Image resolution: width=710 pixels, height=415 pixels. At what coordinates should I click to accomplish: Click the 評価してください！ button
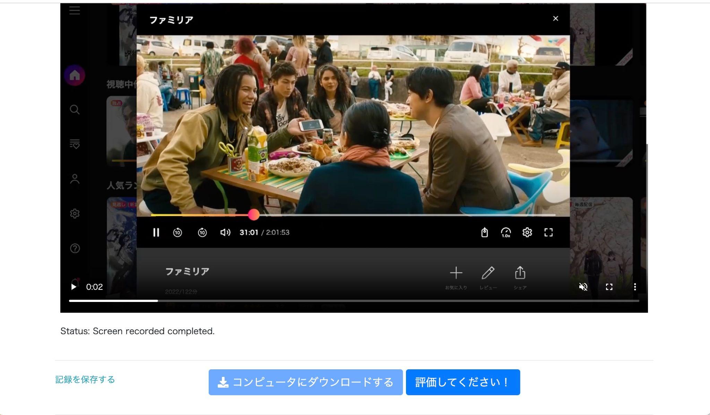click(x=463, y=382)
